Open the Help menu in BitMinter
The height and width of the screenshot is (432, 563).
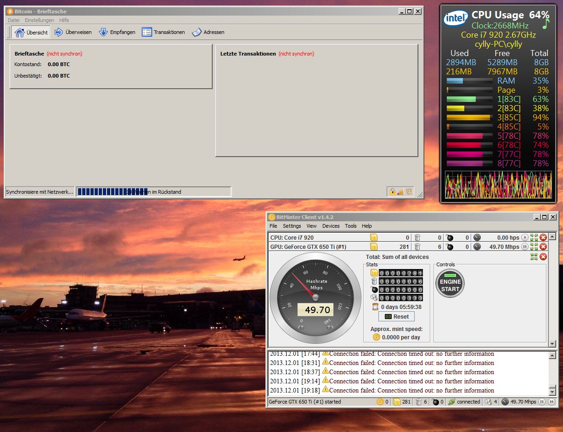[x=366, y=226]
